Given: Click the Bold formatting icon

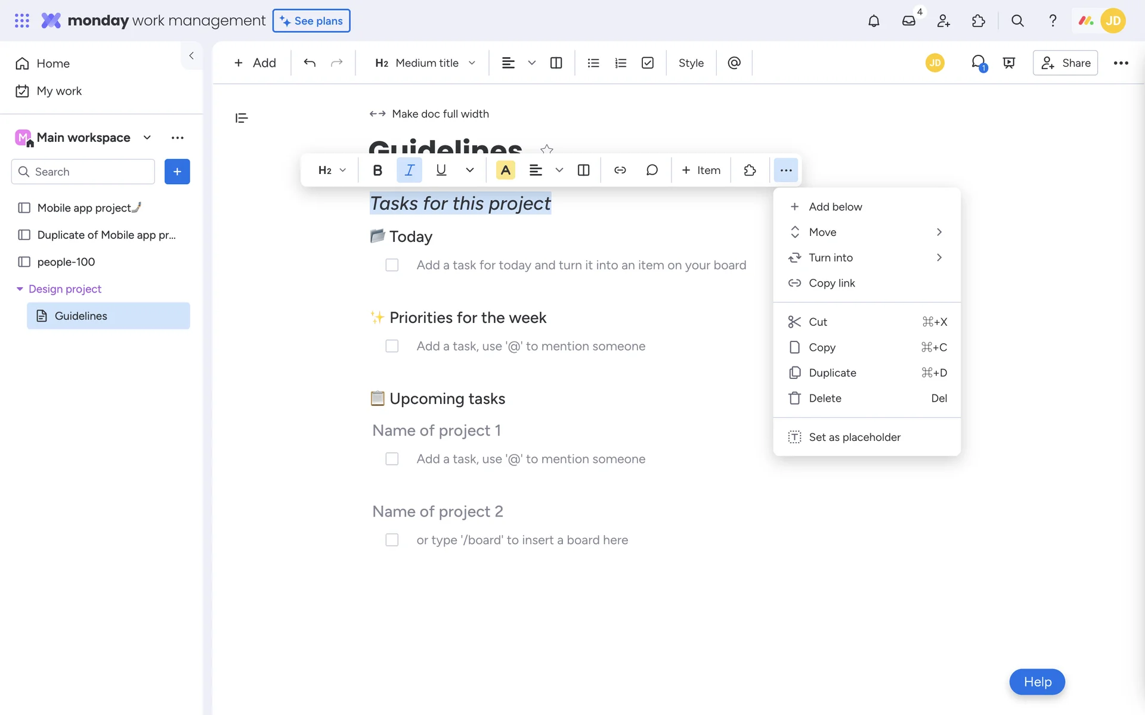Looking at the screenshot, I should point(377,170).
